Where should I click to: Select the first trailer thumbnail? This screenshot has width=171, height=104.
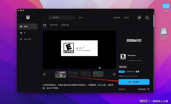(61, 74)
